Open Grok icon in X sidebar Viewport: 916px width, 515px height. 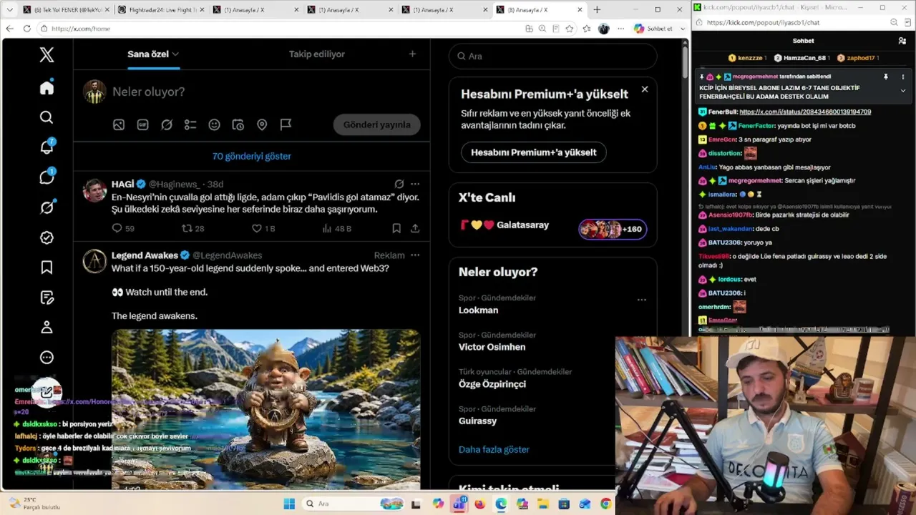(x=47, y=207)
